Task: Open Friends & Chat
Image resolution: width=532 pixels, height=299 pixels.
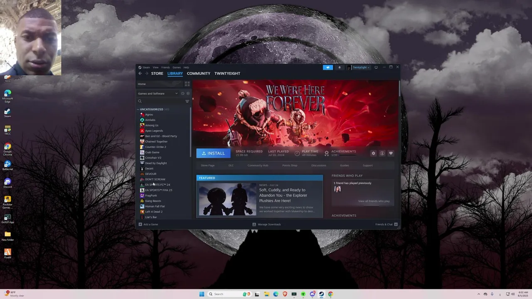Action: pos(387,224)
